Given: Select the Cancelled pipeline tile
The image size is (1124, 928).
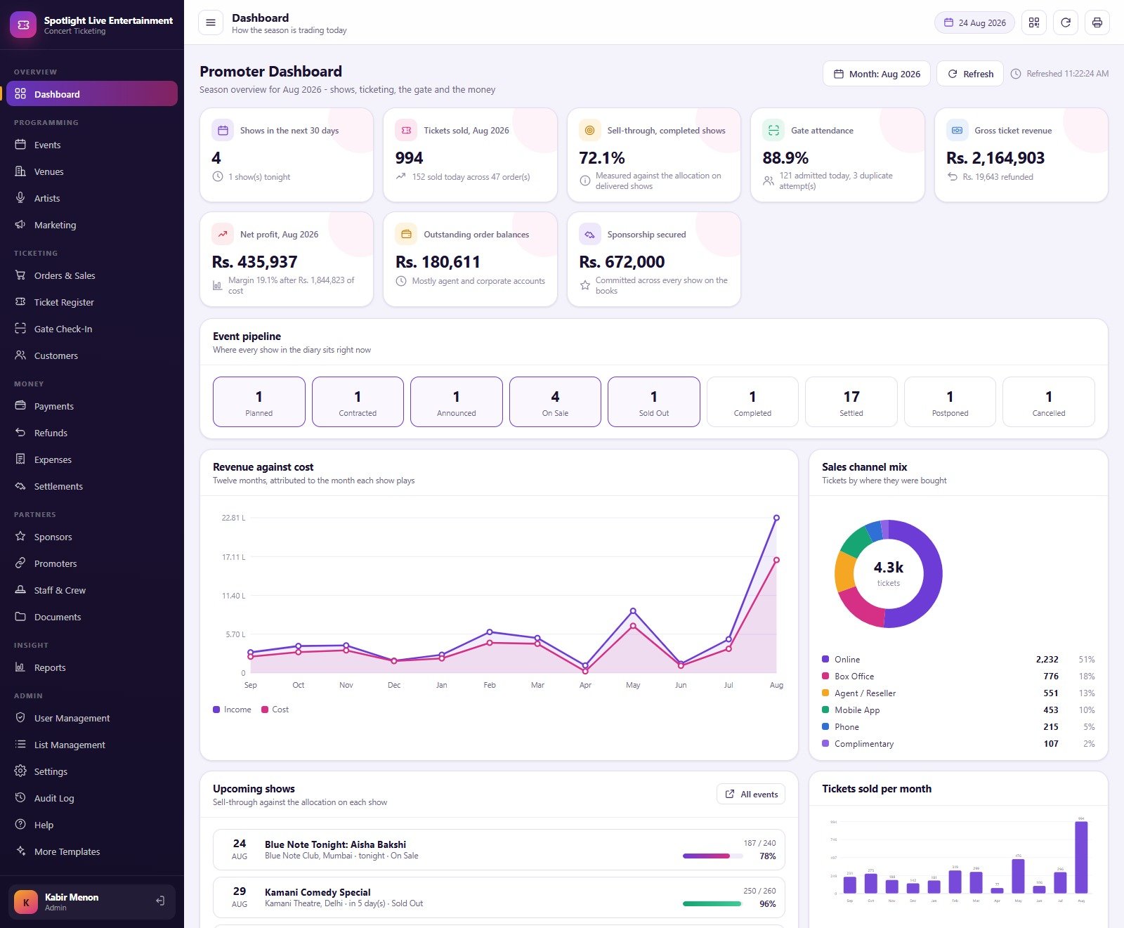Looking at the screenshot, I should click(1049, 402).
